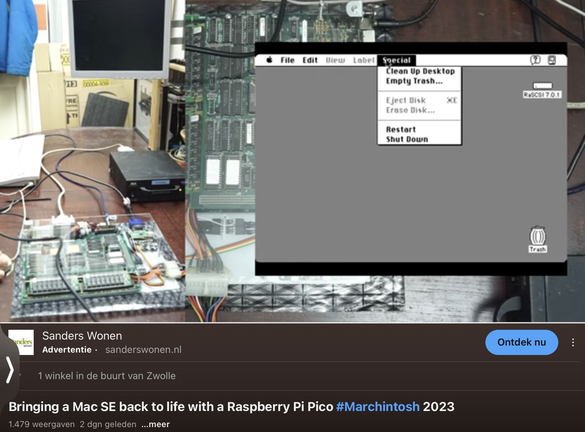Expand description with ...meer
Screen dimensions: 585x432
155,424
